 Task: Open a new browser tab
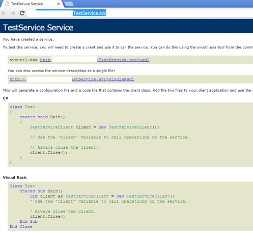tap(69, 4)
